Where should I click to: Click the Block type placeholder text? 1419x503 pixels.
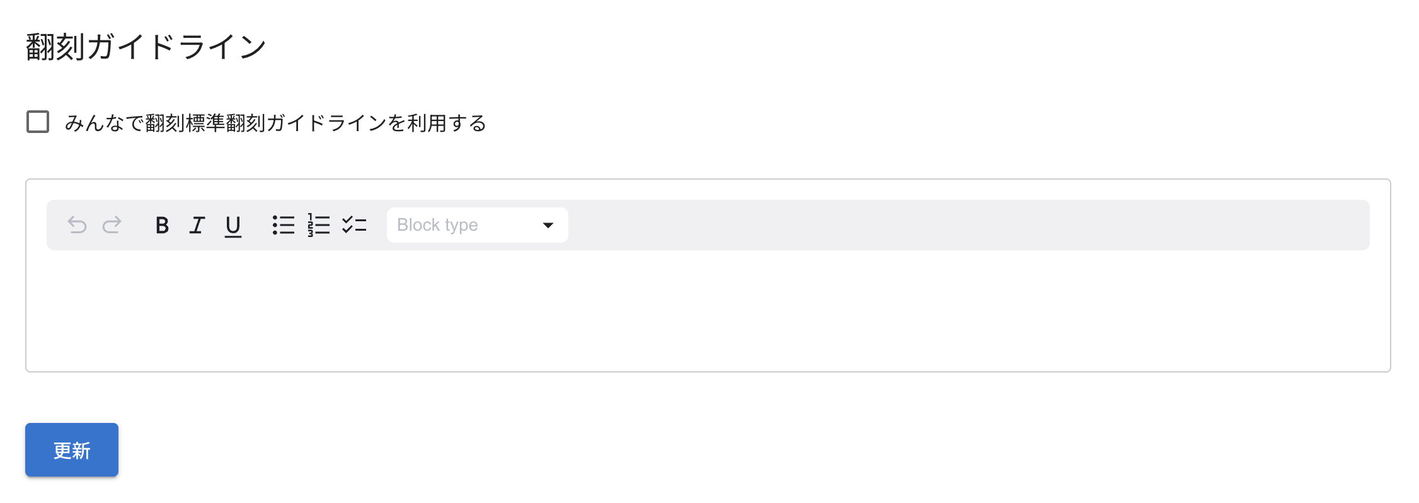pyautogui.click(x=437, y=225)
